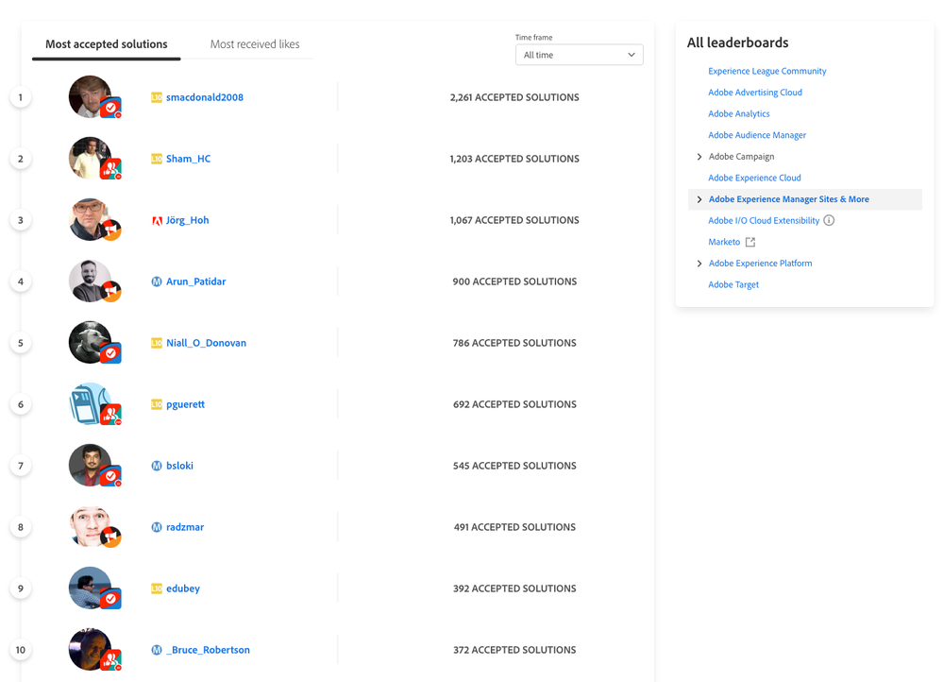Open Adobe I/O Cloud Extensibility leaderboard
The width and height of the screenshot is (943, 682).
click(x=764, y=220)
